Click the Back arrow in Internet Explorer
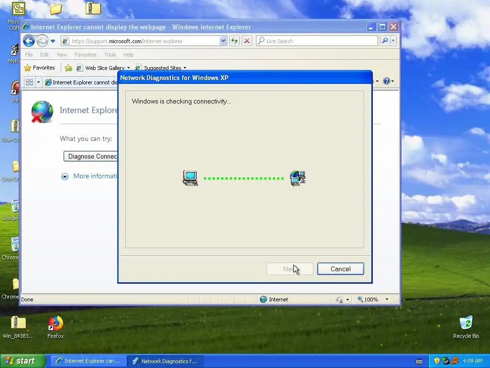 click(x=29, y=41)
